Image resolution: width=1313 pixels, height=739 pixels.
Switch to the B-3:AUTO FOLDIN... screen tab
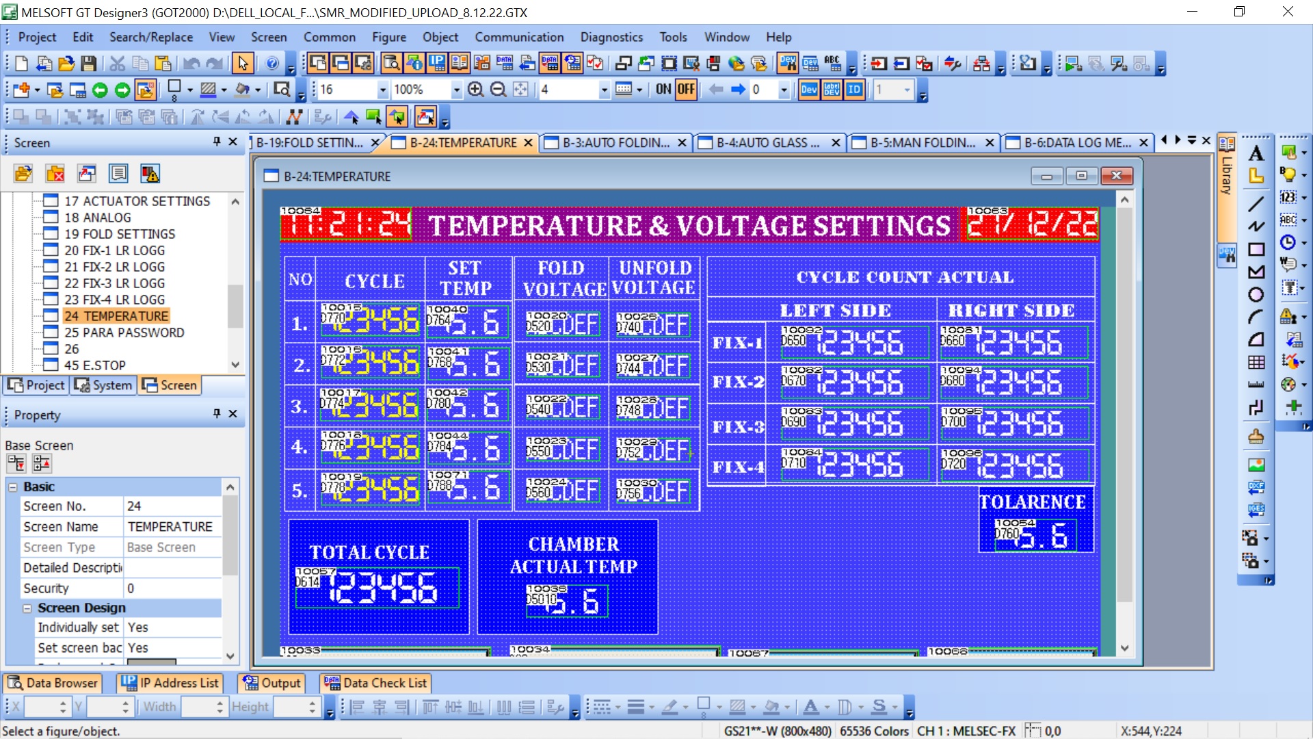[615, 142]
